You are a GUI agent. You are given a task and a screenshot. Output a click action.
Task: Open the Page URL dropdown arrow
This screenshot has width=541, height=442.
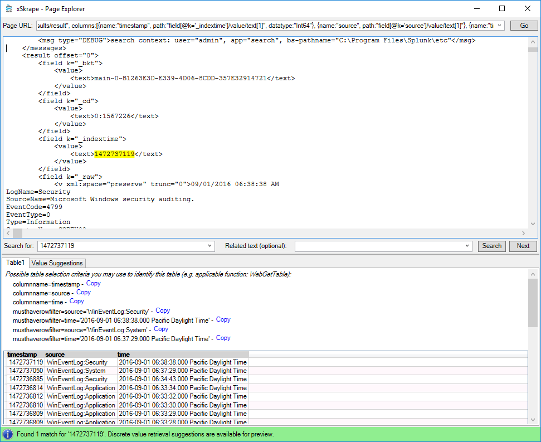[499, 26]
